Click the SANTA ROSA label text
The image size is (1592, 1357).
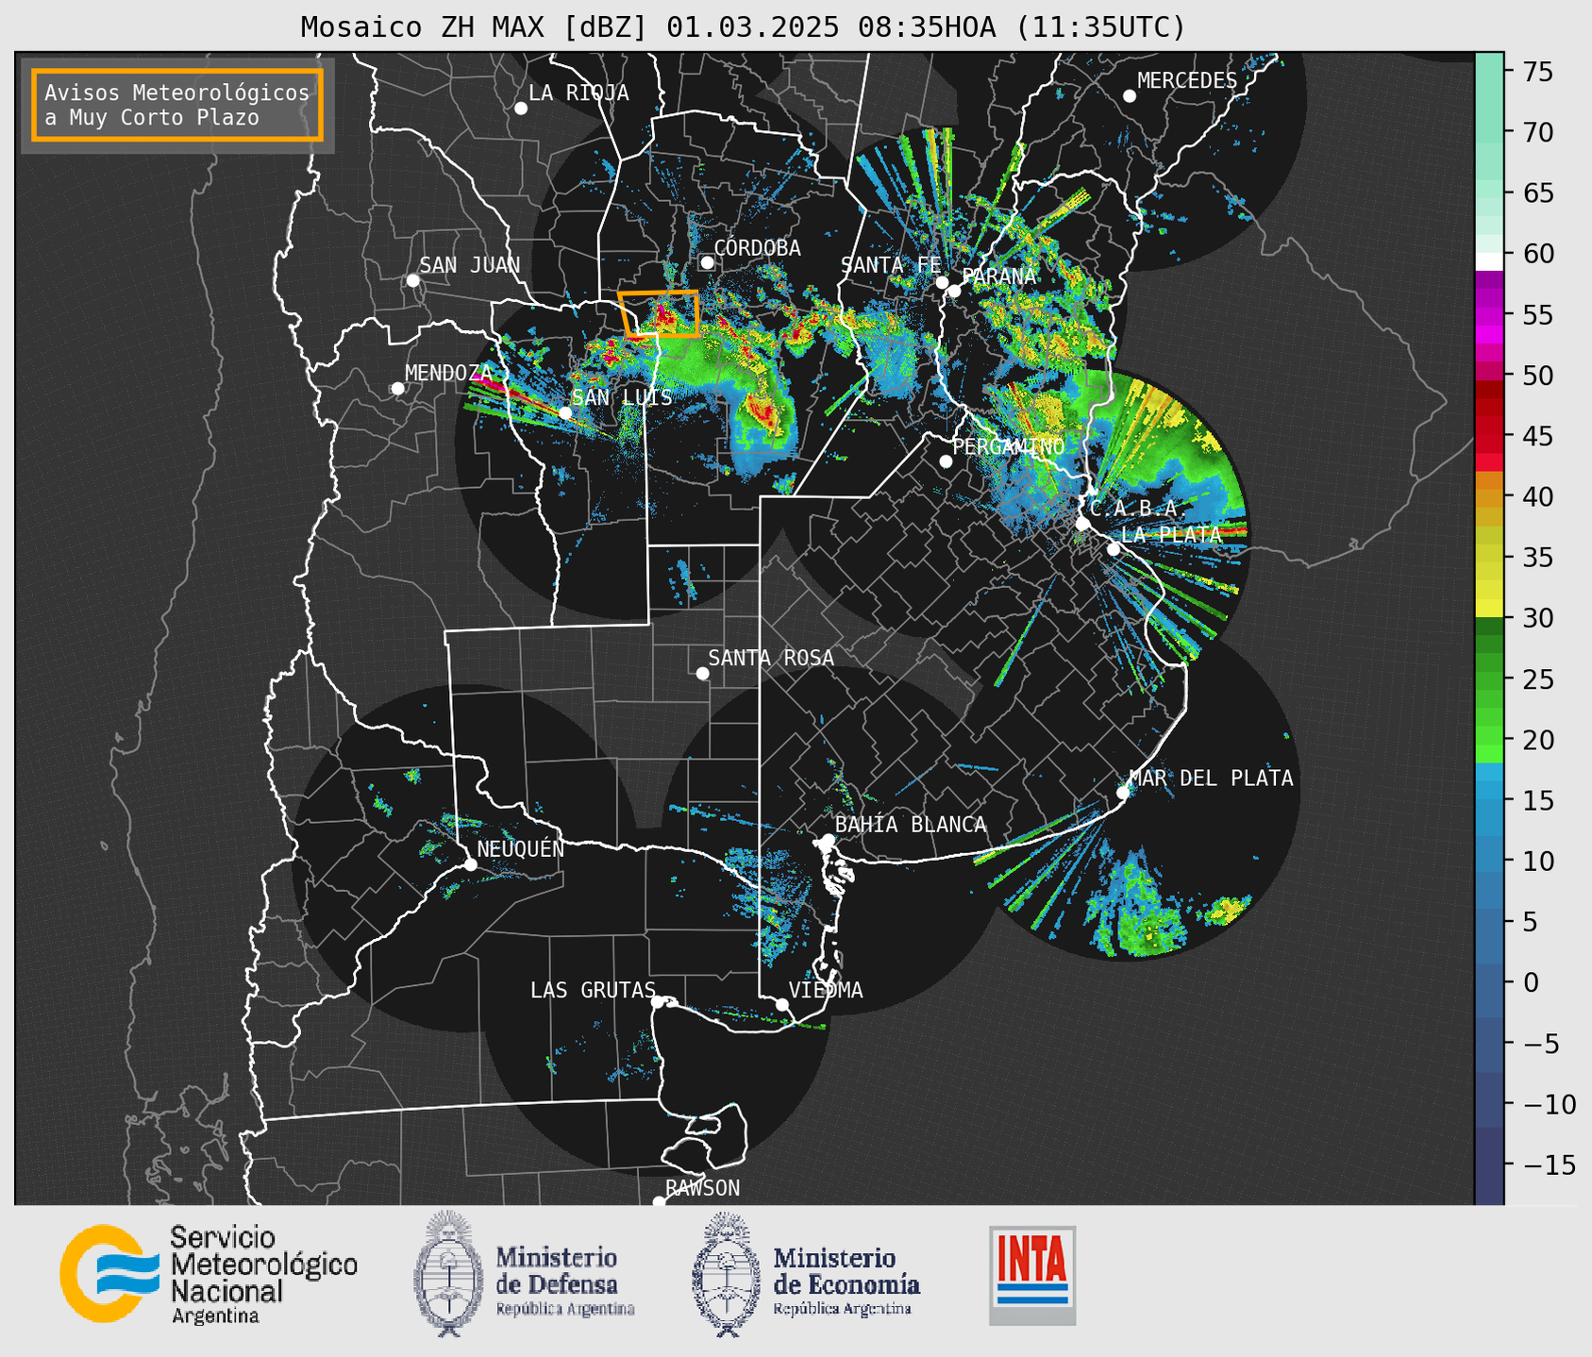click(771, 658)
